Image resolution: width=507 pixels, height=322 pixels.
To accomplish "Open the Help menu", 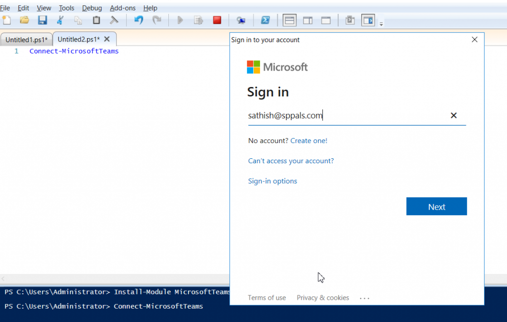I will [151, 8].
